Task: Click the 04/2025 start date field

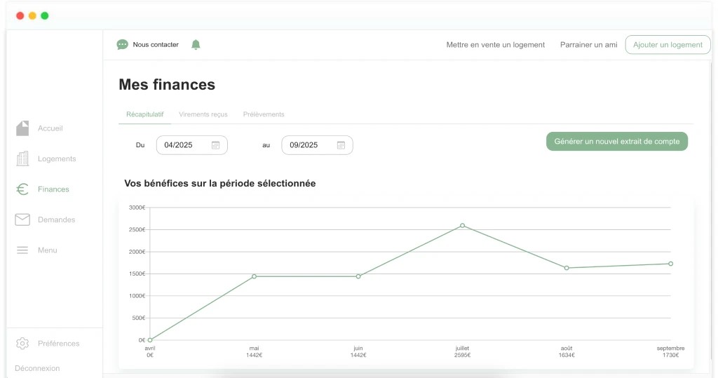Action: (179, 145)
